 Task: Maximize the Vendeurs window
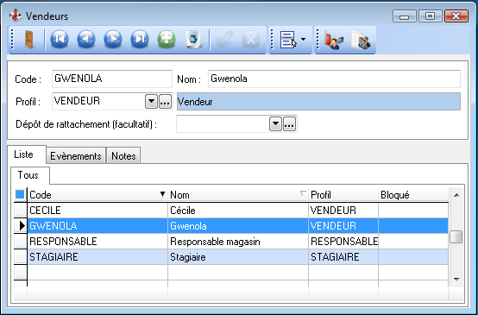pyautogui.click(x=431, y=16)
